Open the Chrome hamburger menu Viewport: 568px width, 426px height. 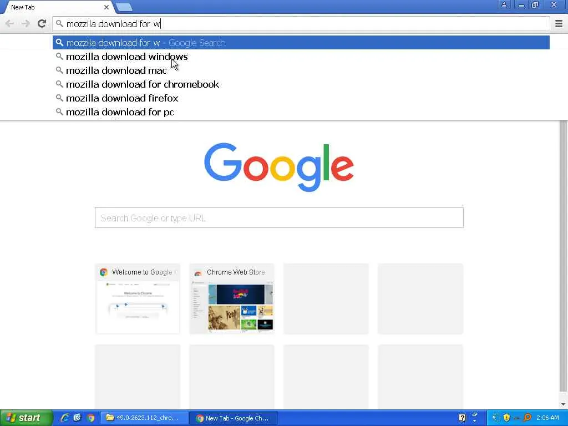pos(559,24)
